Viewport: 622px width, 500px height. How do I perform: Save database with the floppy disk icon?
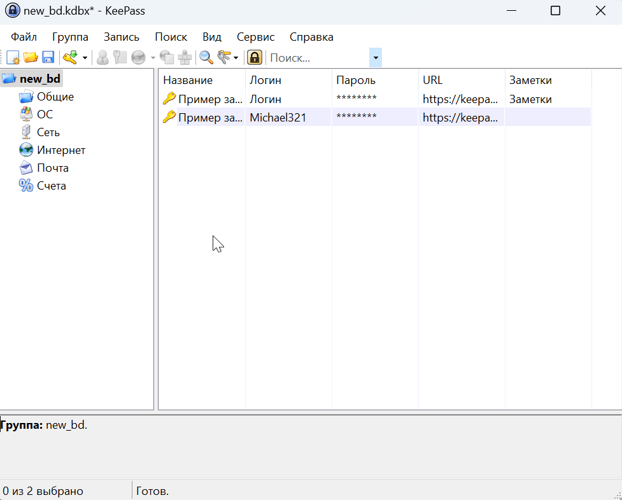pos(48,57)
